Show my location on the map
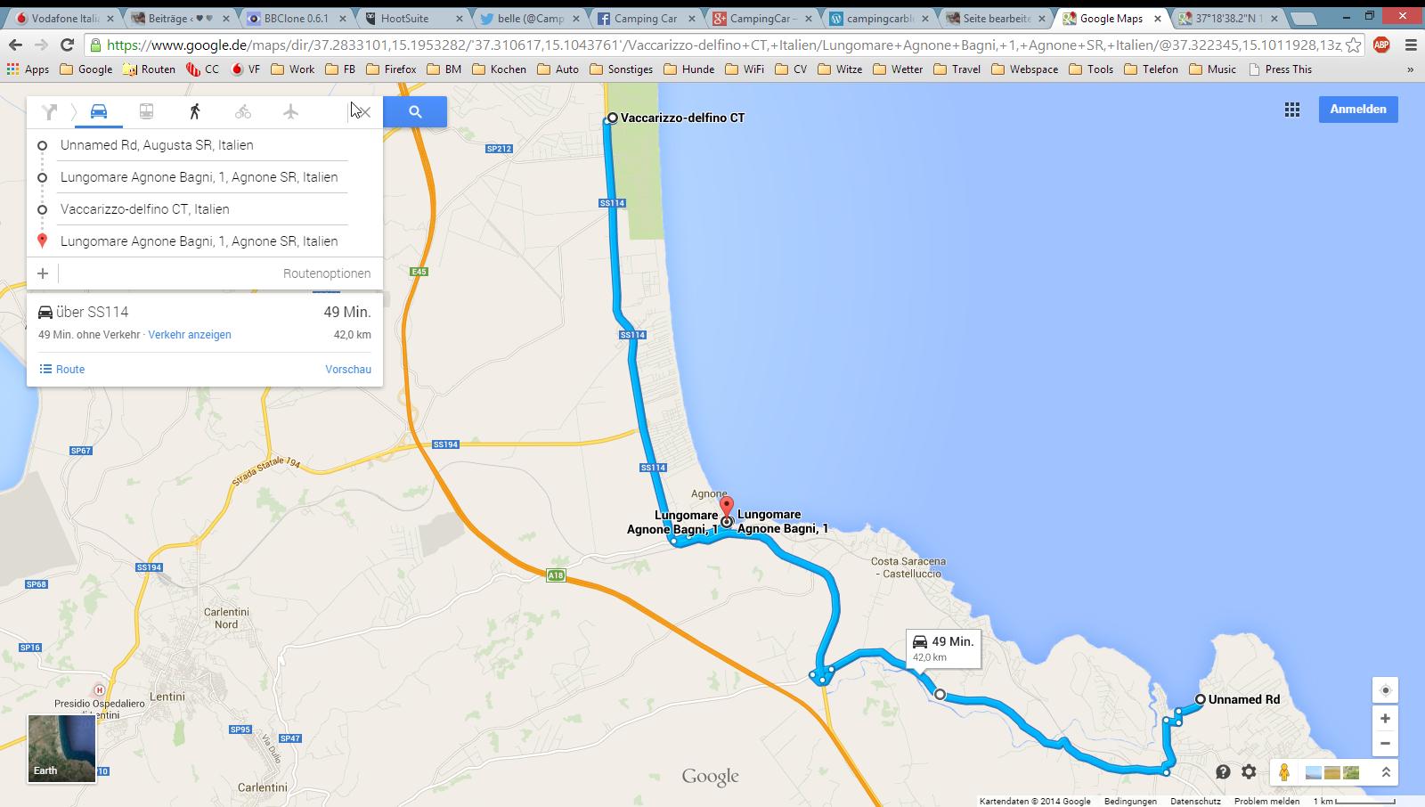 pos(1385,690)
